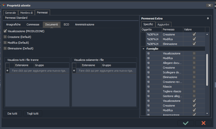Click scroll-down arrow in Permessi Extra list

[x=207, y=113]
